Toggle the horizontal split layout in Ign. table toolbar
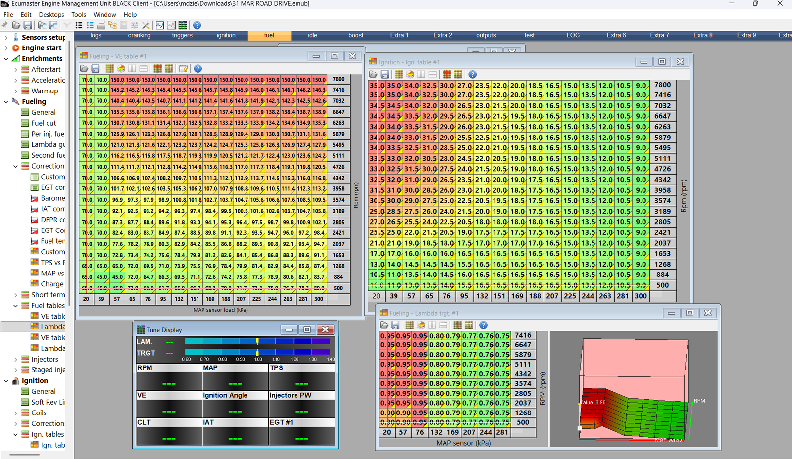The height and width of the screenshot is (459, 792). (x=433, y=74)
